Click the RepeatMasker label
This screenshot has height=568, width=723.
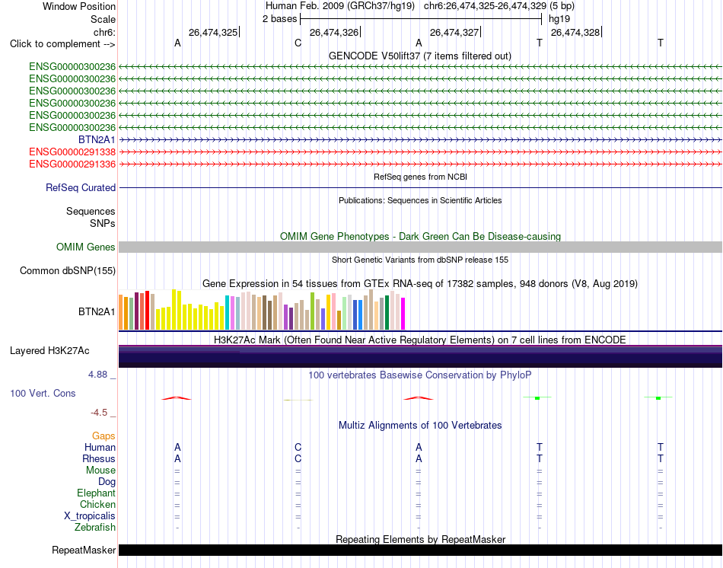84,550
